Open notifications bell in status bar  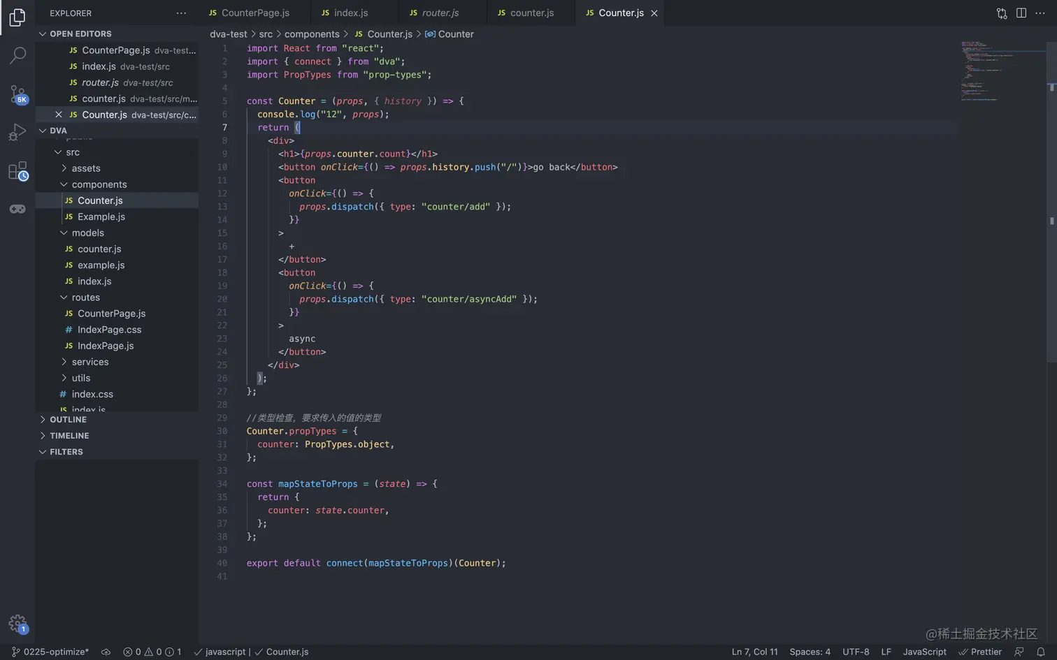click(1040, 652)
